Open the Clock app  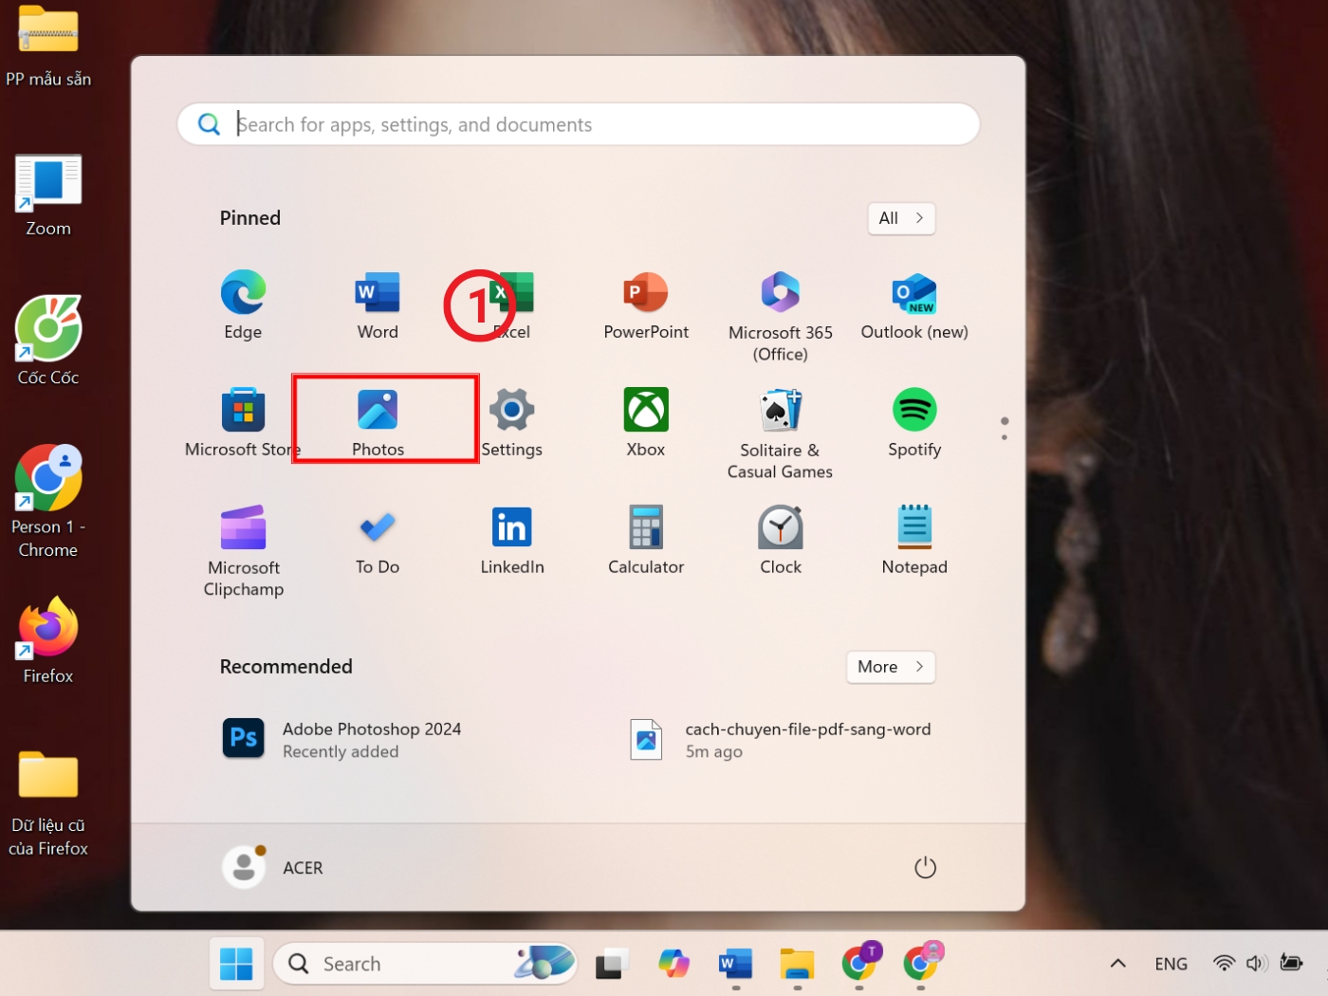coord(781,541)
